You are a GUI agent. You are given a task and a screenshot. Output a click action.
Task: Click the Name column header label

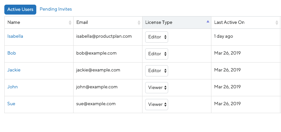pyautogui.click(x=14, y=22)
